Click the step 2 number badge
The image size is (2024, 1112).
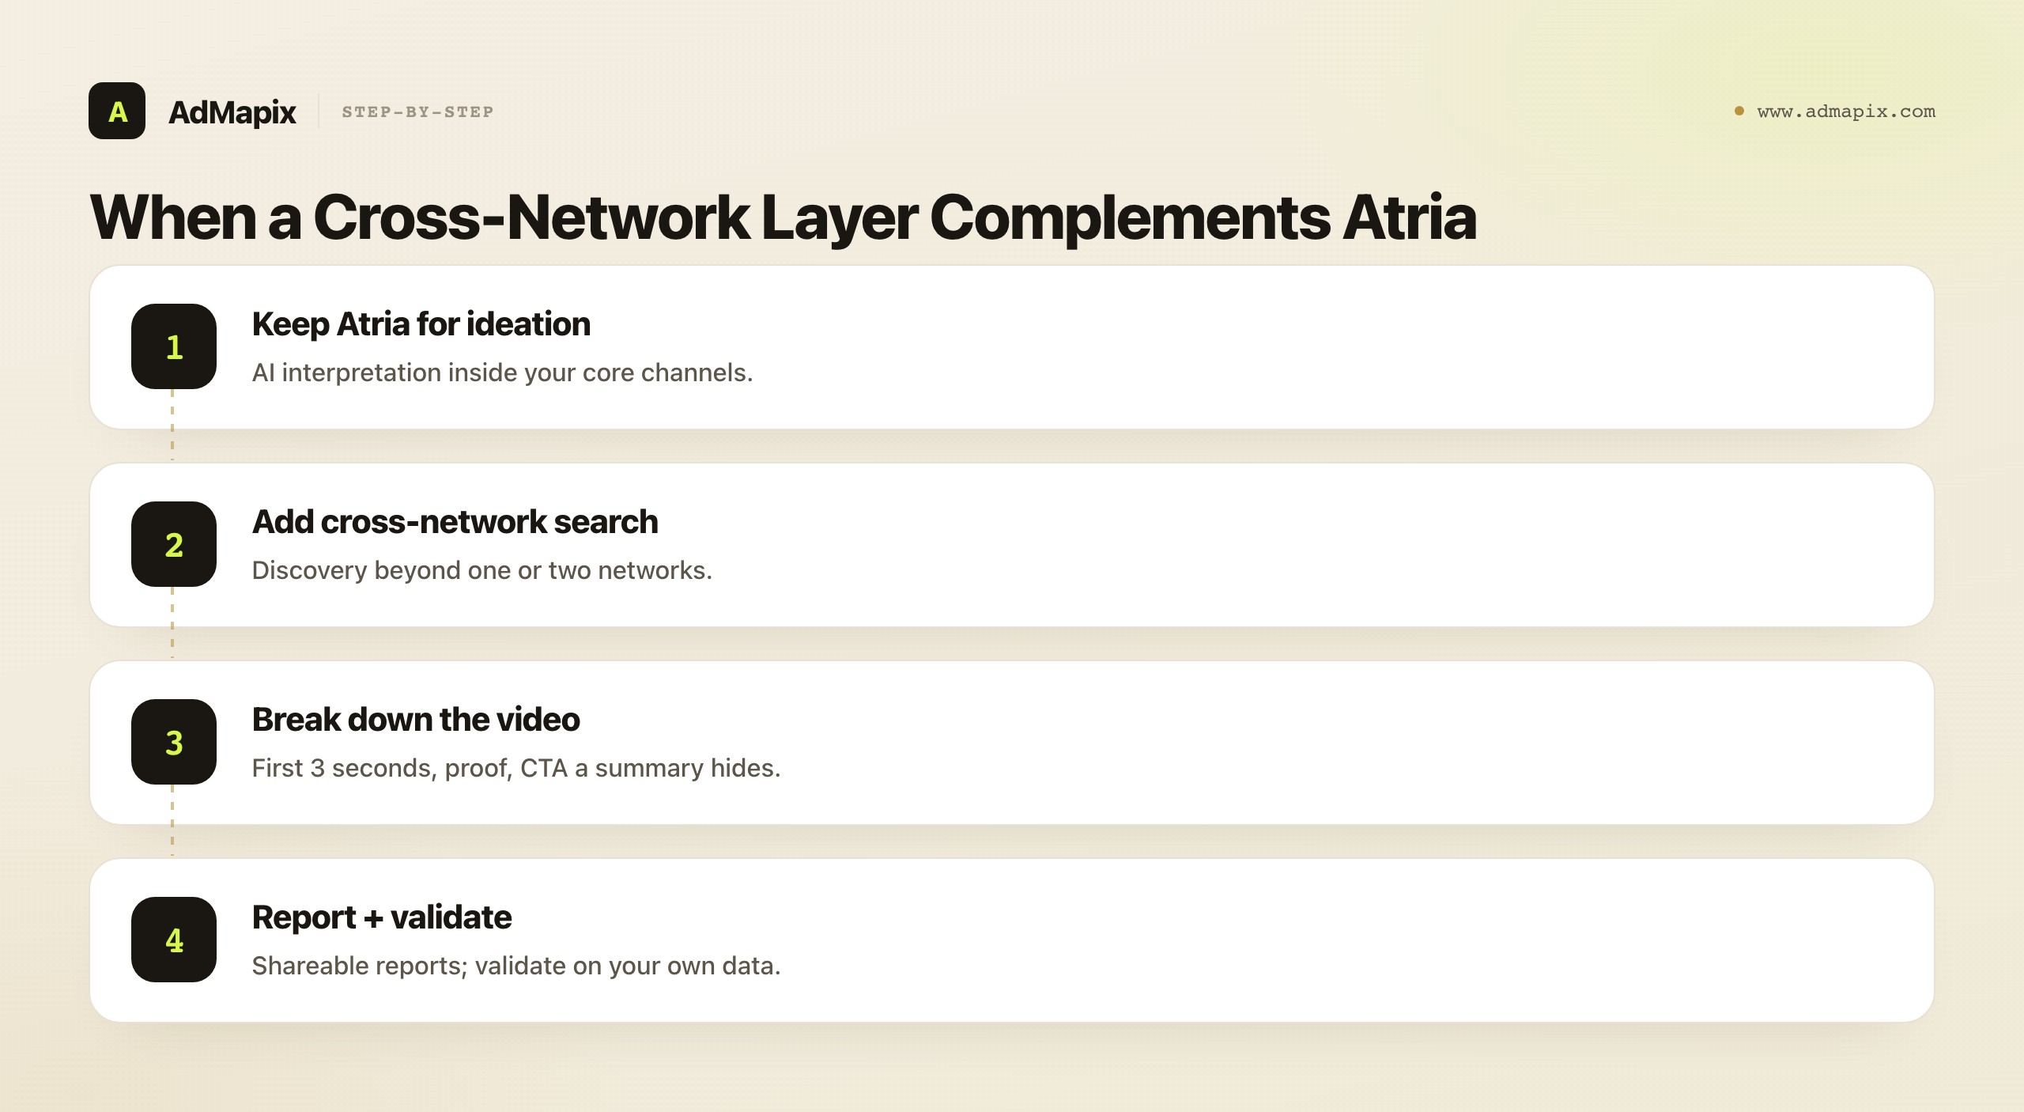point(174,544)
